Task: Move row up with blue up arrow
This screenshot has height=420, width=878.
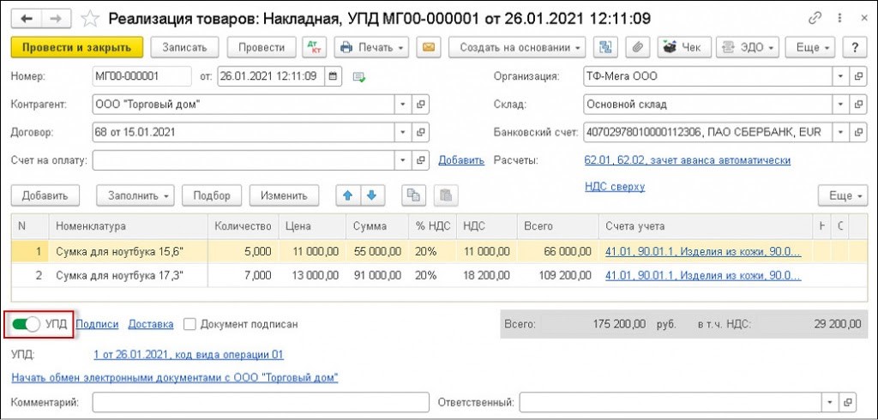Action: click(348, 195)
